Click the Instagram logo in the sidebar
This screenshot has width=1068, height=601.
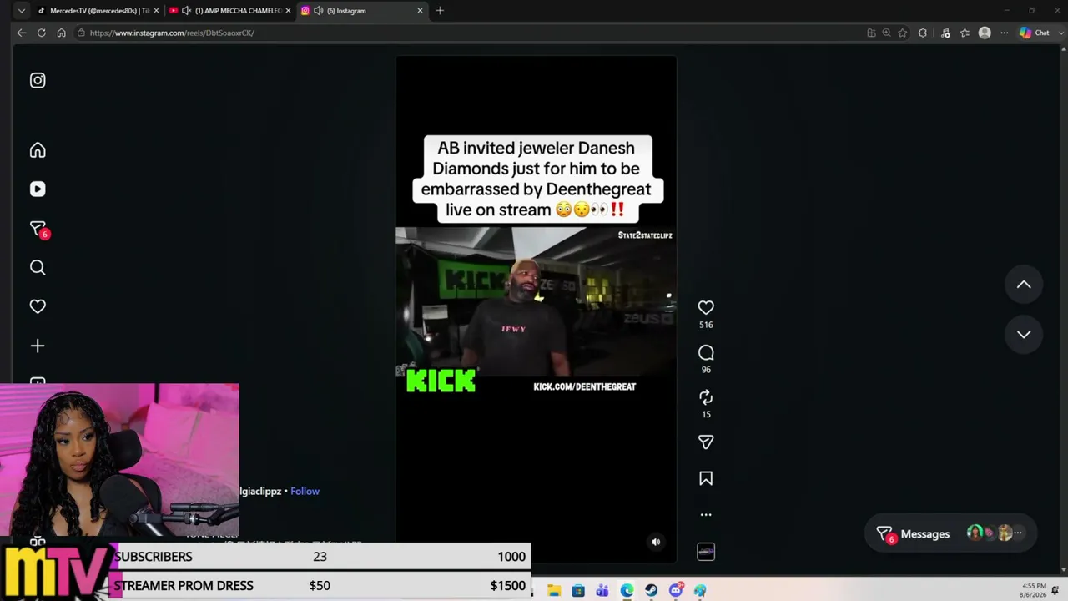(x=38, y=80)
